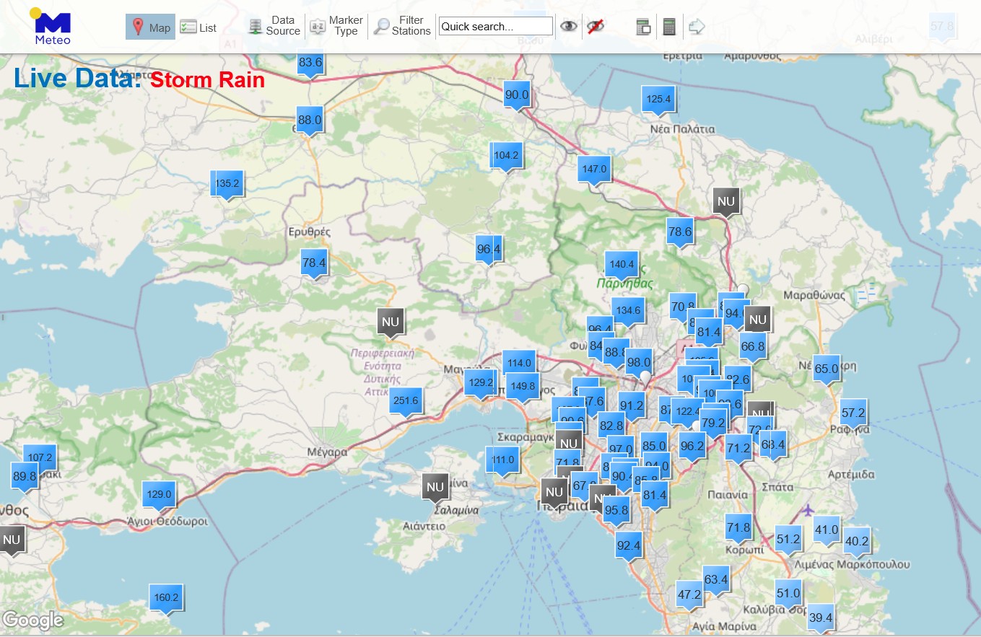The image size is (981, 637).
Task: Open the calculator icon in toolbar
Action: point(669,27)
